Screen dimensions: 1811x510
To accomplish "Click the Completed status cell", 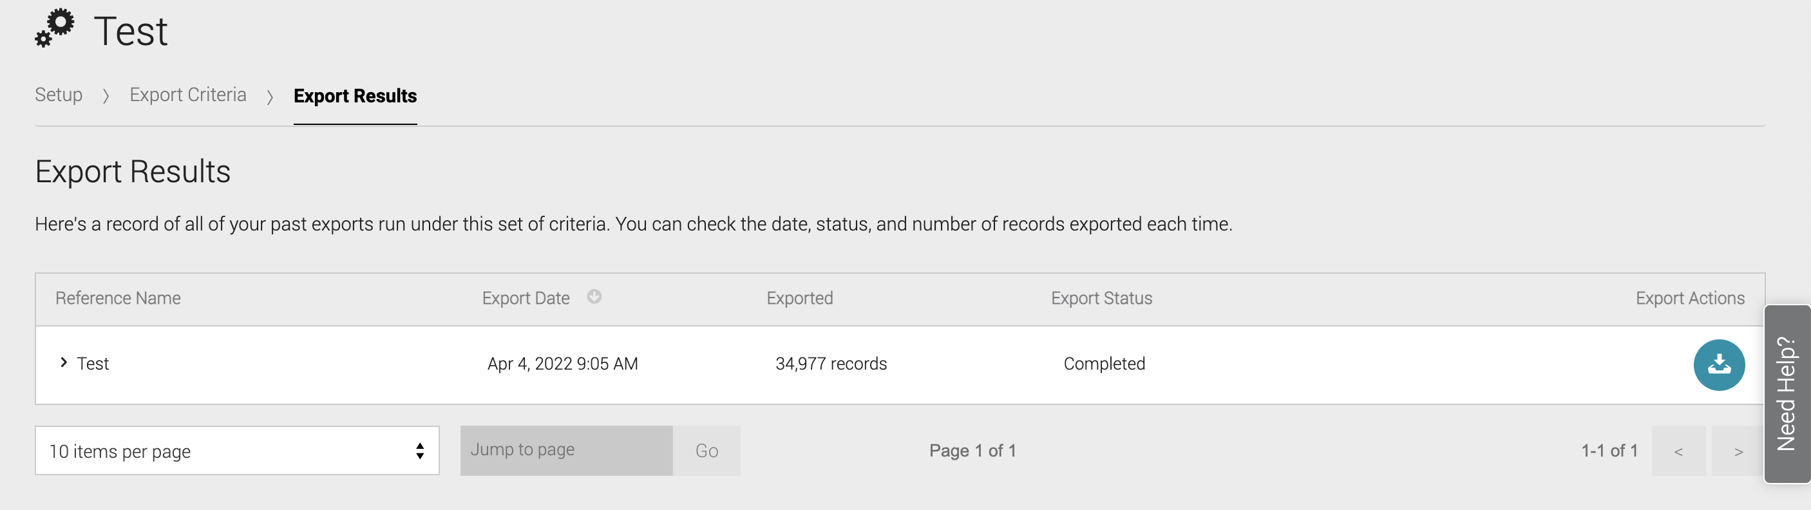I will [x=1105, y=364].
